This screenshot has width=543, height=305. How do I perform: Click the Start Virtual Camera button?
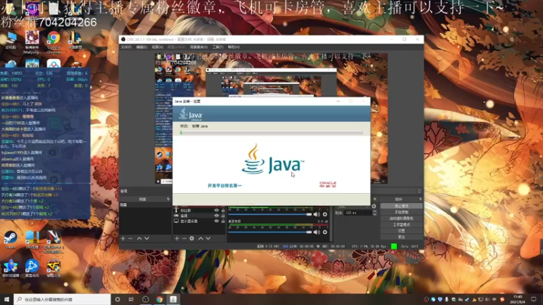[401, 218]
